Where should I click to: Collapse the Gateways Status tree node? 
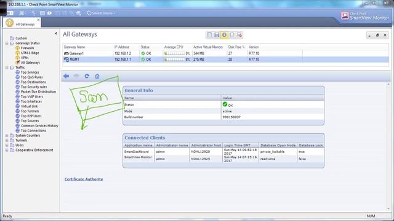(x=7, y=43)
